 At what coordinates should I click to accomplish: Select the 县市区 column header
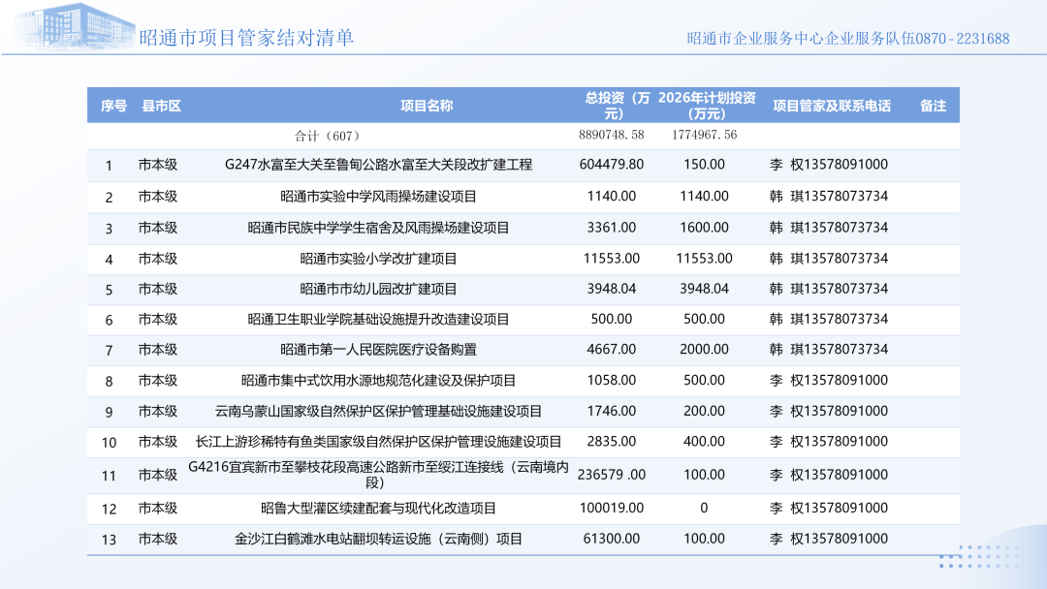162,106
